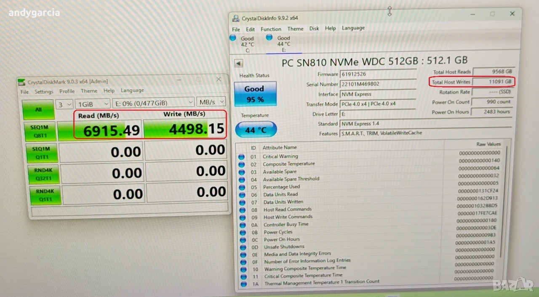
Task: Click status dot for Data Units Written row
Action: [242, 202]
